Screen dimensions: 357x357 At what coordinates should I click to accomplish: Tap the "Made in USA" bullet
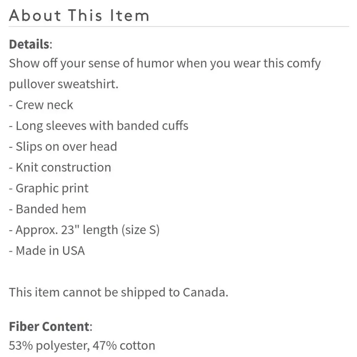pos(50,251)
